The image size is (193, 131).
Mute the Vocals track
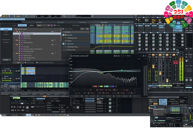tap(5, 87)
